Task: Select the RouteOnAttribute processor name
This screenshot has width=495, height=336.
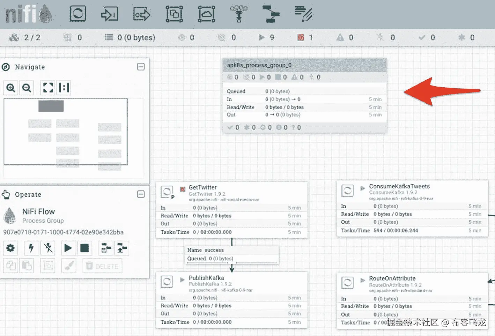Action: (x=392, y=278)
